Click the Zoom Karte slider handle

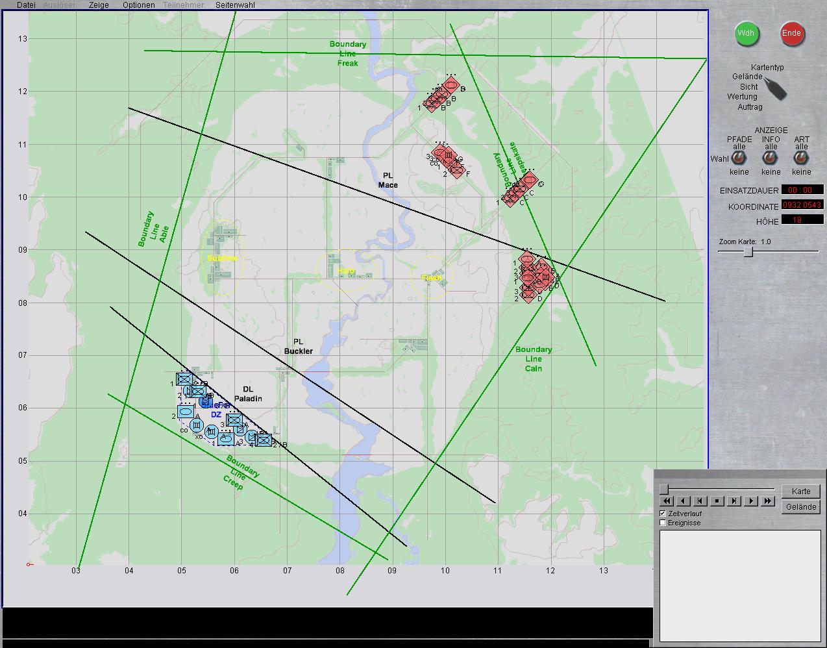748,252
